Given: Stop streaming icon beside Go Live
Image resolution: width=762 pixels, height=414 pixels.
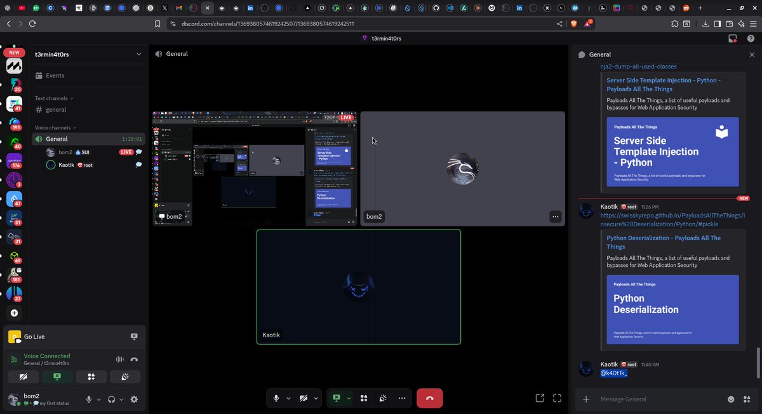Looking at the screenshot, I should tap(134, 337).
